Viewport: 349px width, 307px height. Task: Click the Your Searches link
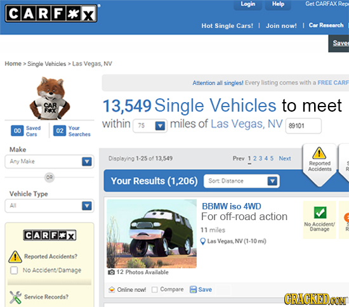click(x=79, y=131)
